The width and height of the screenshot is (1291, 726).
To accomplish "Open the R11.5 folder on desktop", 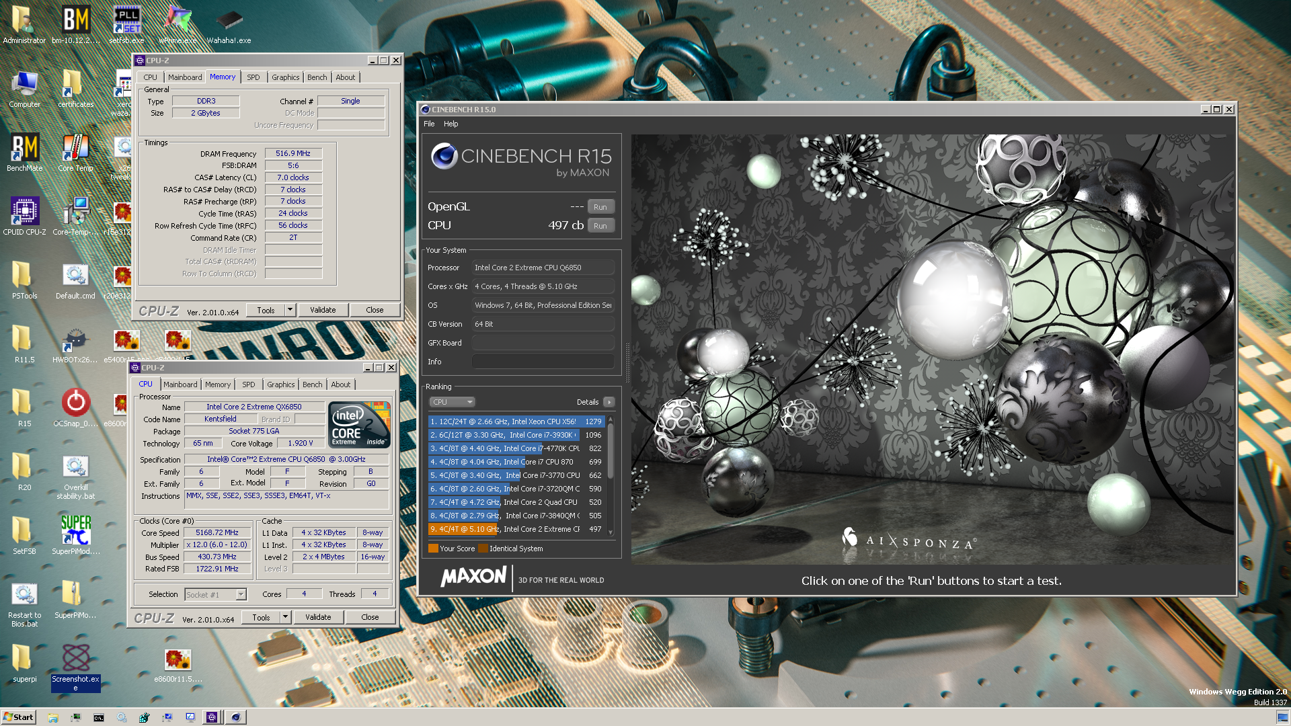I will 24,344.
